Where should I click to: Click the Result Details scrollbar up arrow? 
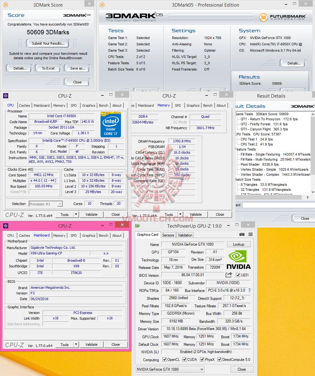click(x=312, y=114)
